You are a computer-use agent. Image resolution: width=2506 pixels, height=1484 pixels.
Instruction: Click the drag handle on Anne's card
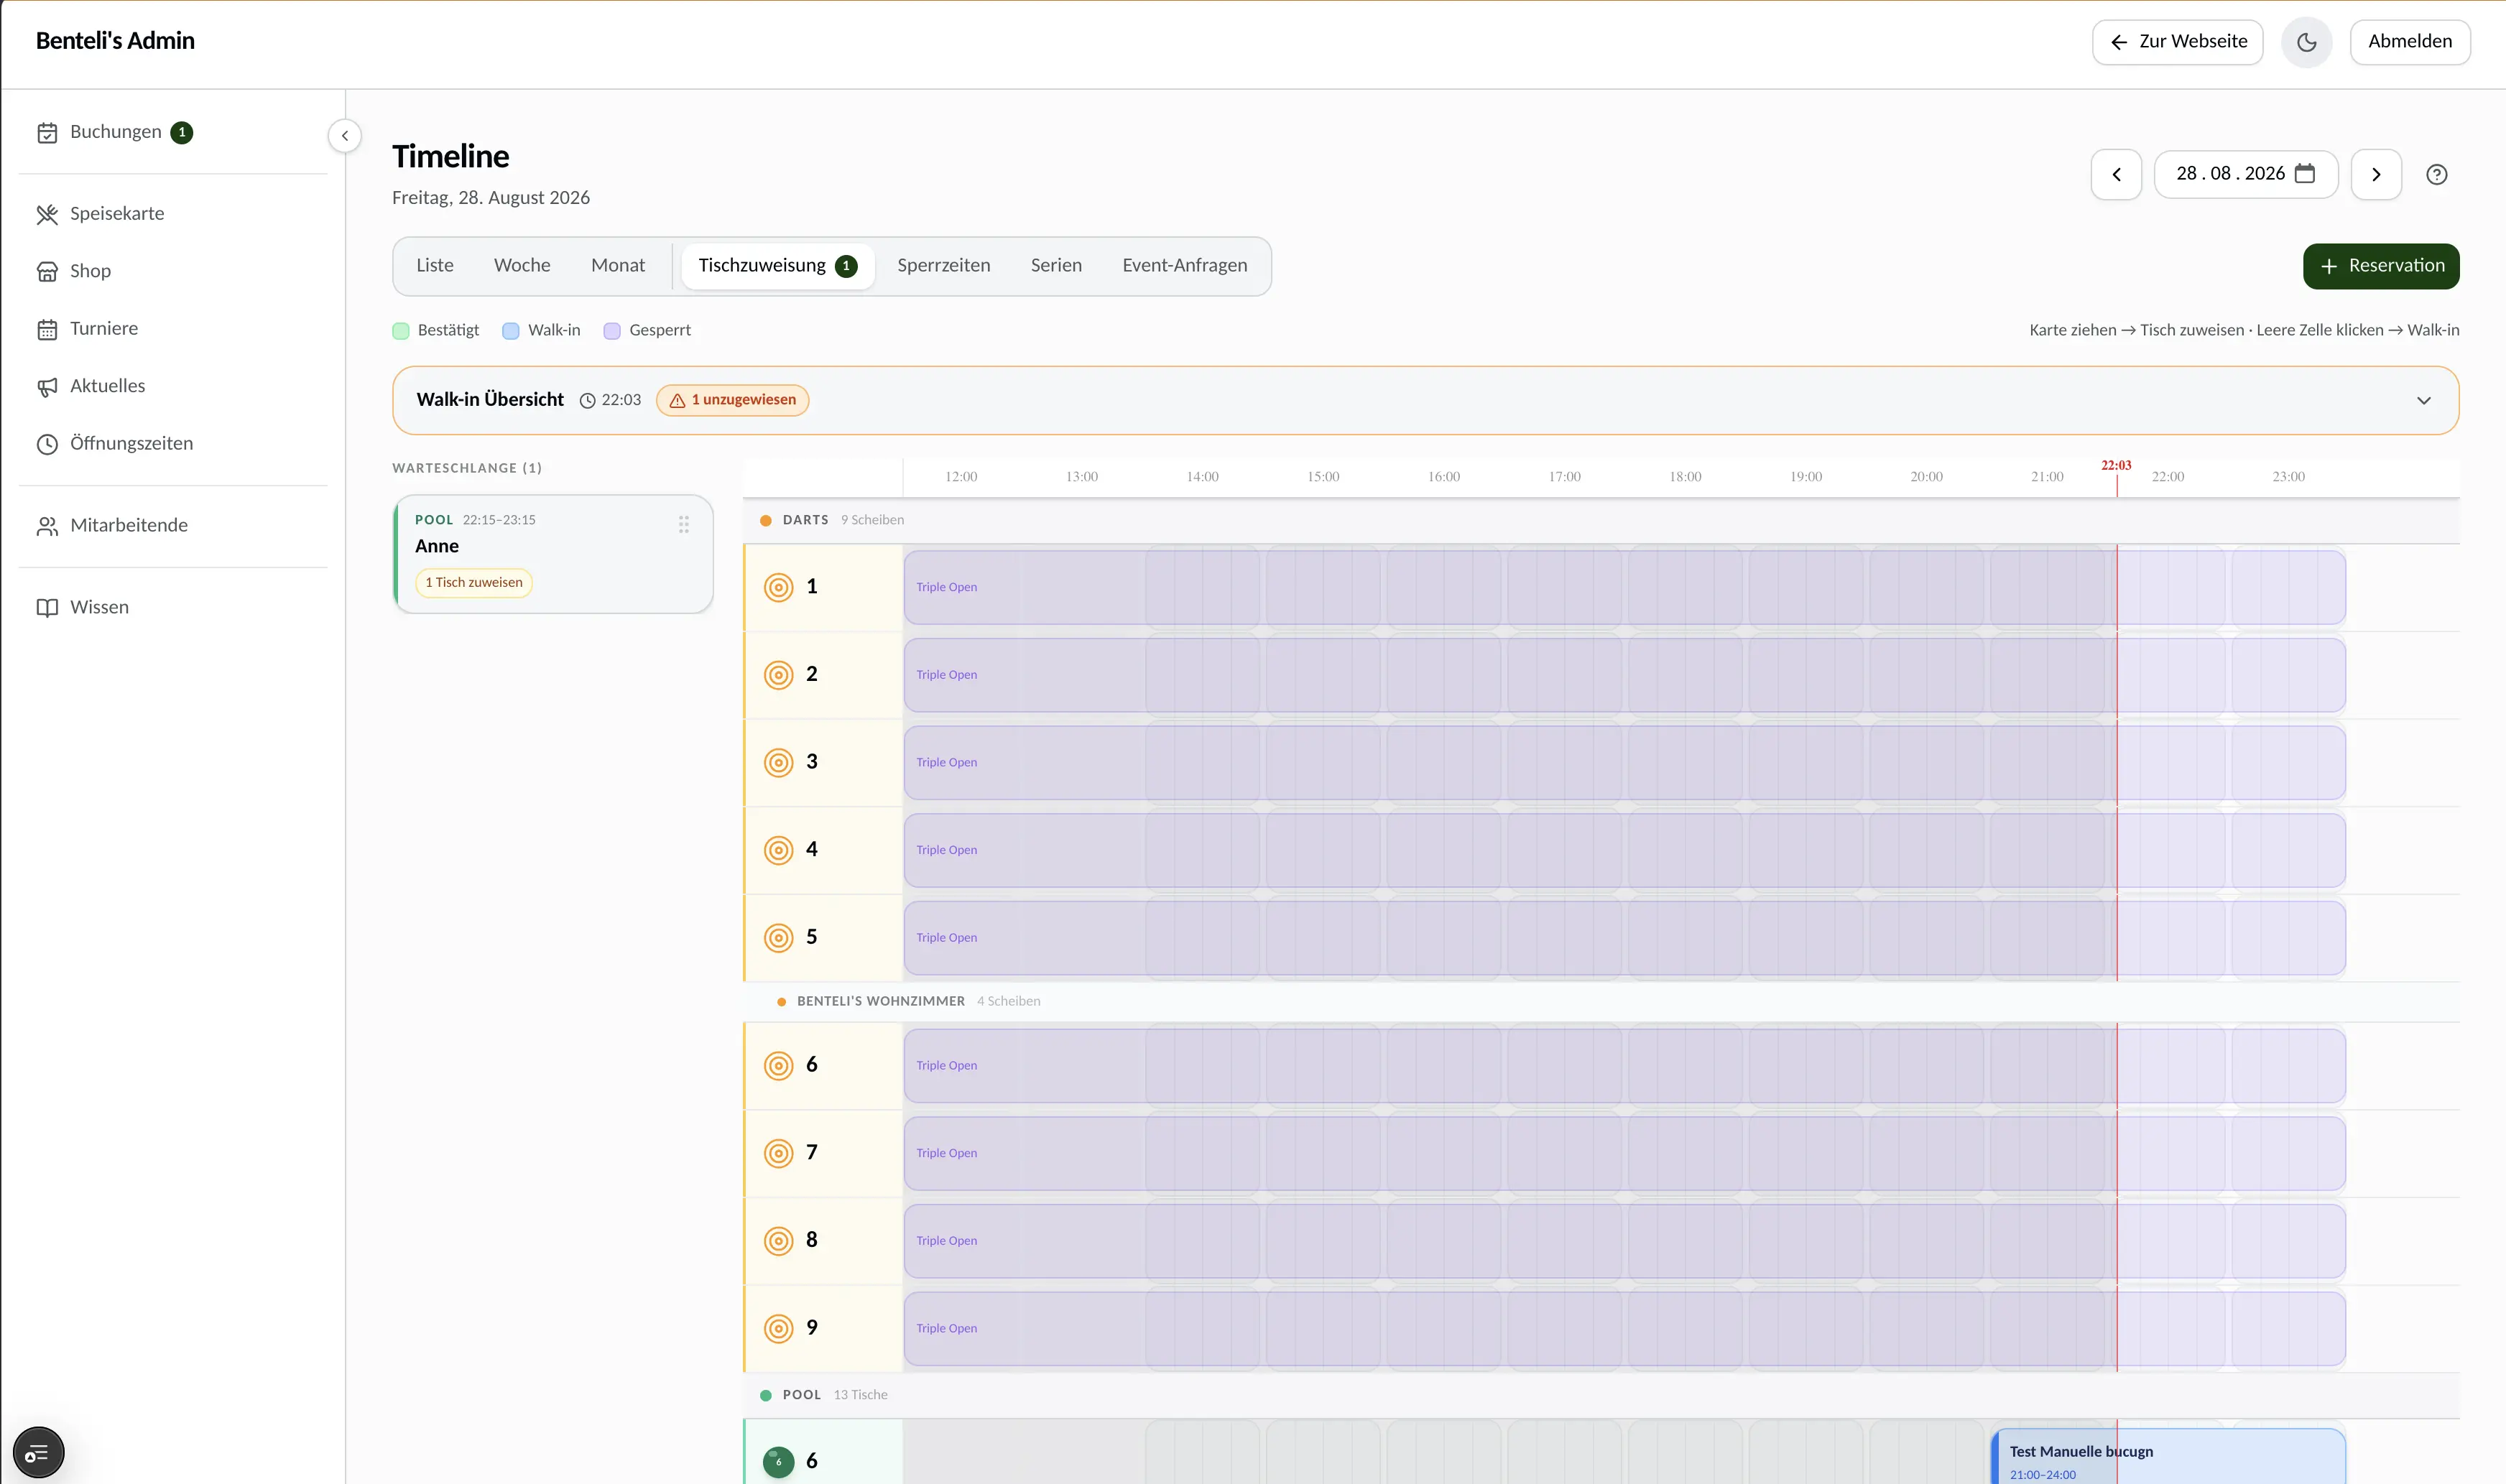pyautogui.click(x=684, y=524)
